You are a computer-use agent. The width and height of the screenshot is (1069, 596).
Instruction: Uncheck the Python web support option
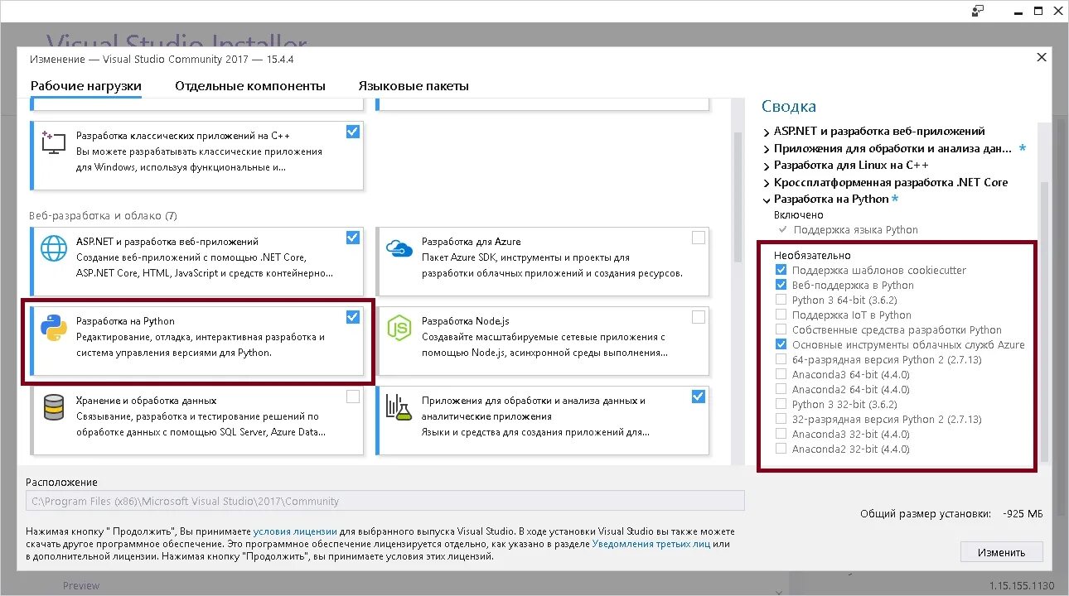pyautogui.click(x=781, y=285)
